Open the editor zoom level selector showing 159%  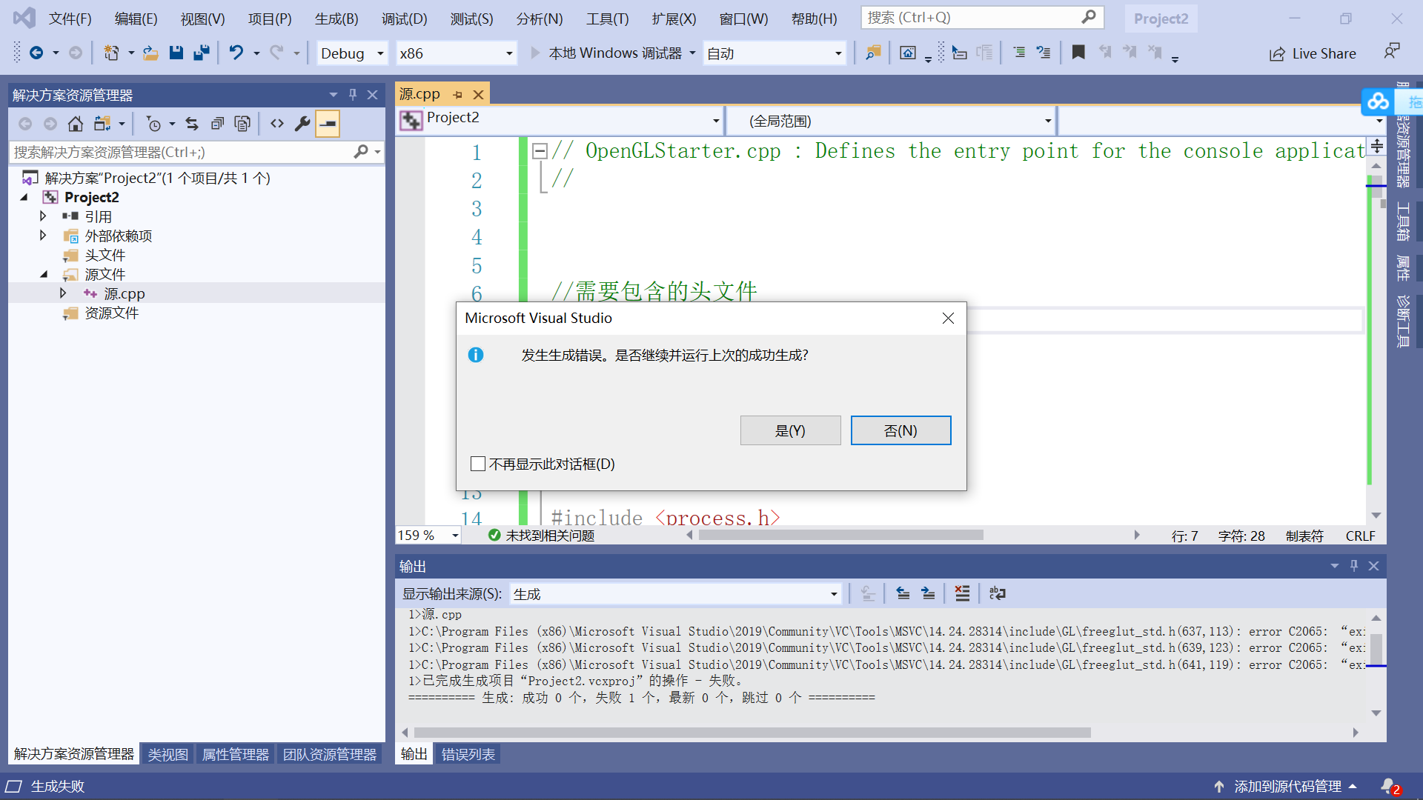[428, 535]
